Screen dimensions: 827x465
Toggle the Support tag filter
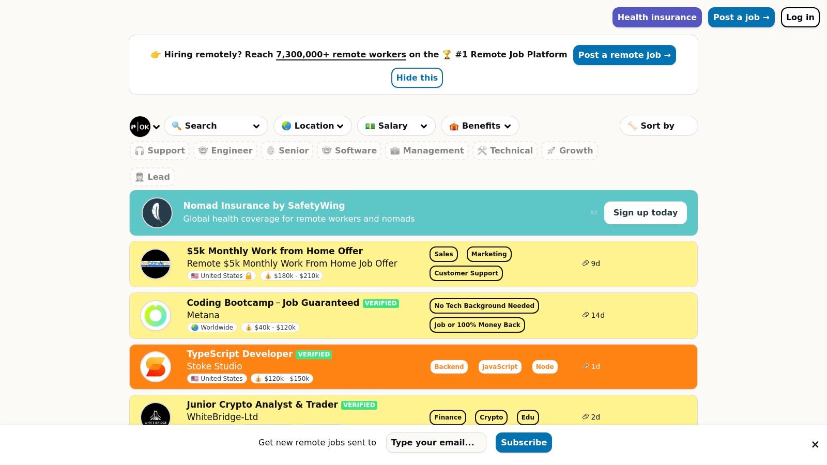[x=160, y=151]
